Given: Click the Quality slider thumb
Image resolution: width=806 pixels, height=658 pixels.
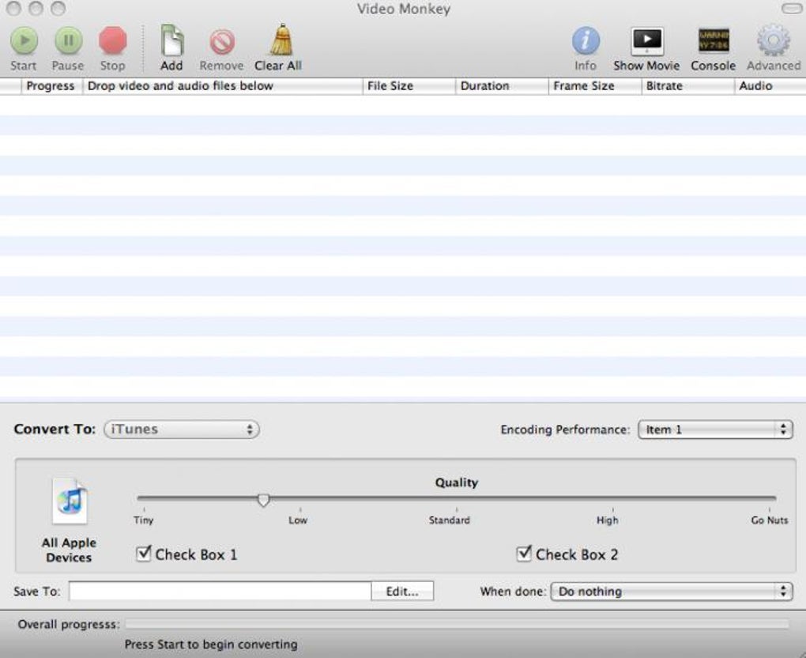Looking at the screenshot, I should [x=263, y=500].
